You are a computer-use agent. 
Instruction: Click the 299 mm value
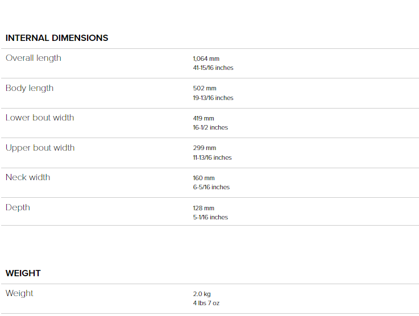click(205, 148)
